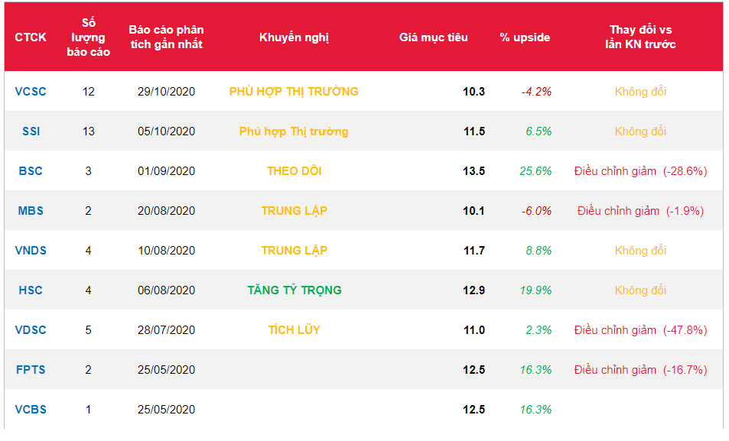Click the CTCK column header

[x=31, y=37]
